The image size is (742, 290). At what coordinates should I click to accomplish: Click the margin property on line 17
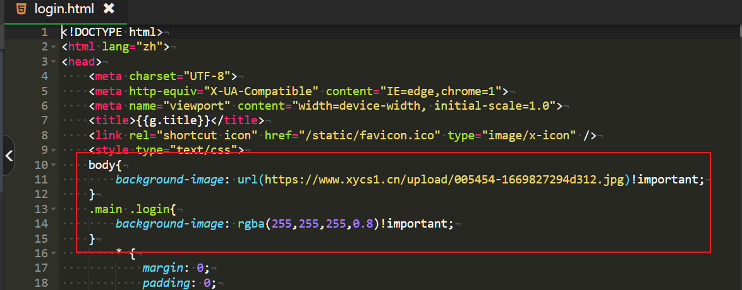(163, 269)
